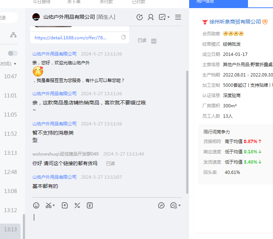Toggle the switch in left sidebar
This screenshot has height=239, width=273.
tap(13, 53)
